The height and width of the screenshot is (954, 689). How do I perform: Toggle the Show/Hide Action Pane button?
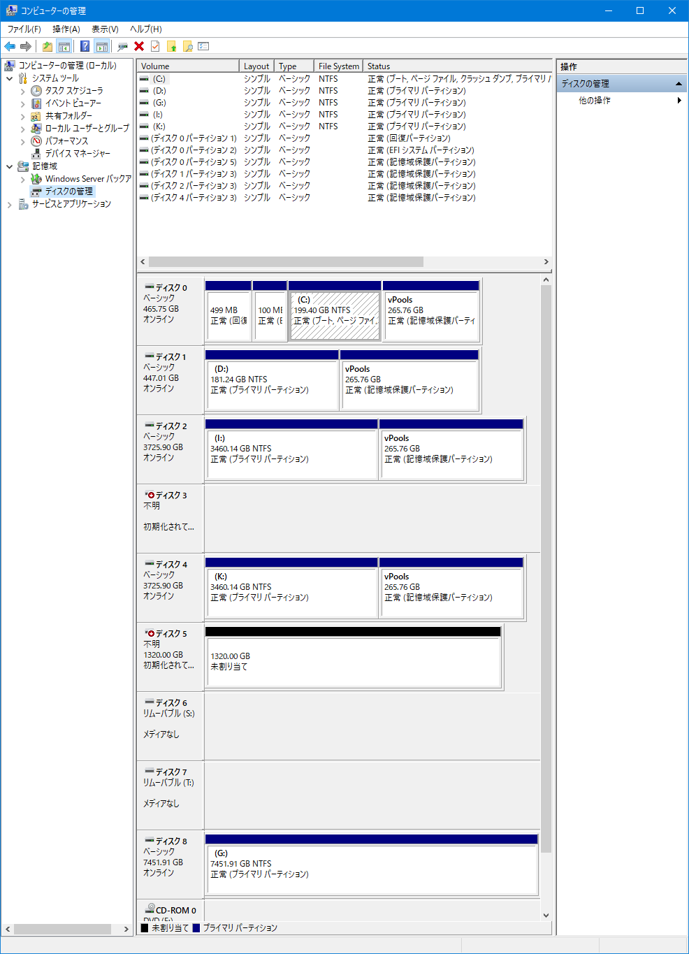[x=102, y=46]
